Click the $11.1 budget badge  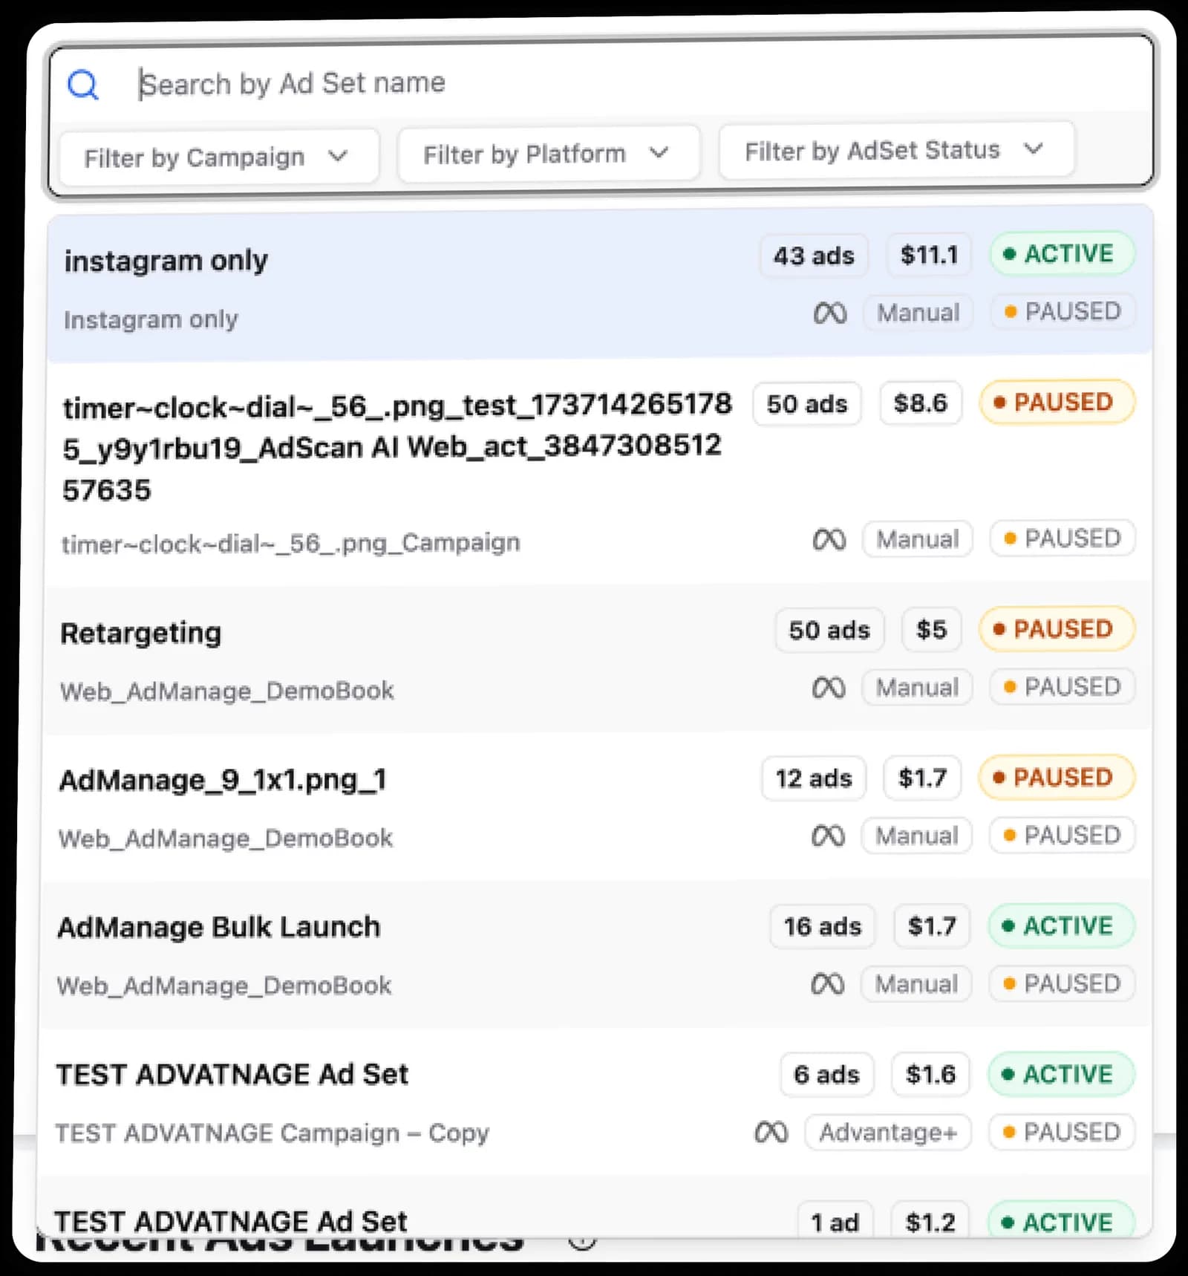point(929,255)
